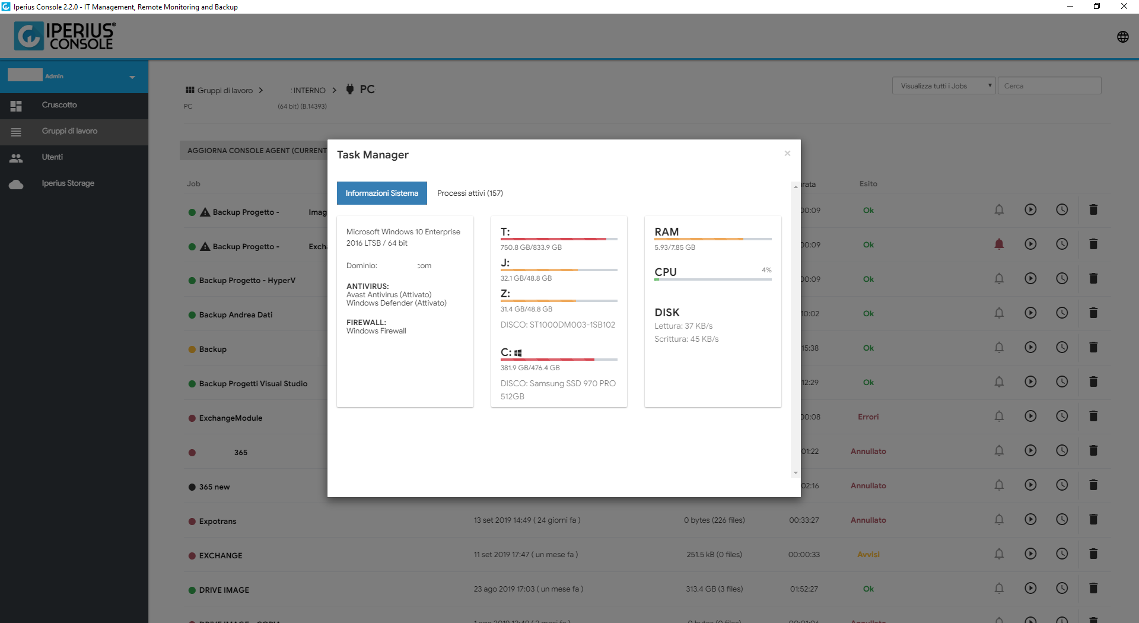Click the language globe icon
Viewport: 1139px width, 623px height.
1122,37
